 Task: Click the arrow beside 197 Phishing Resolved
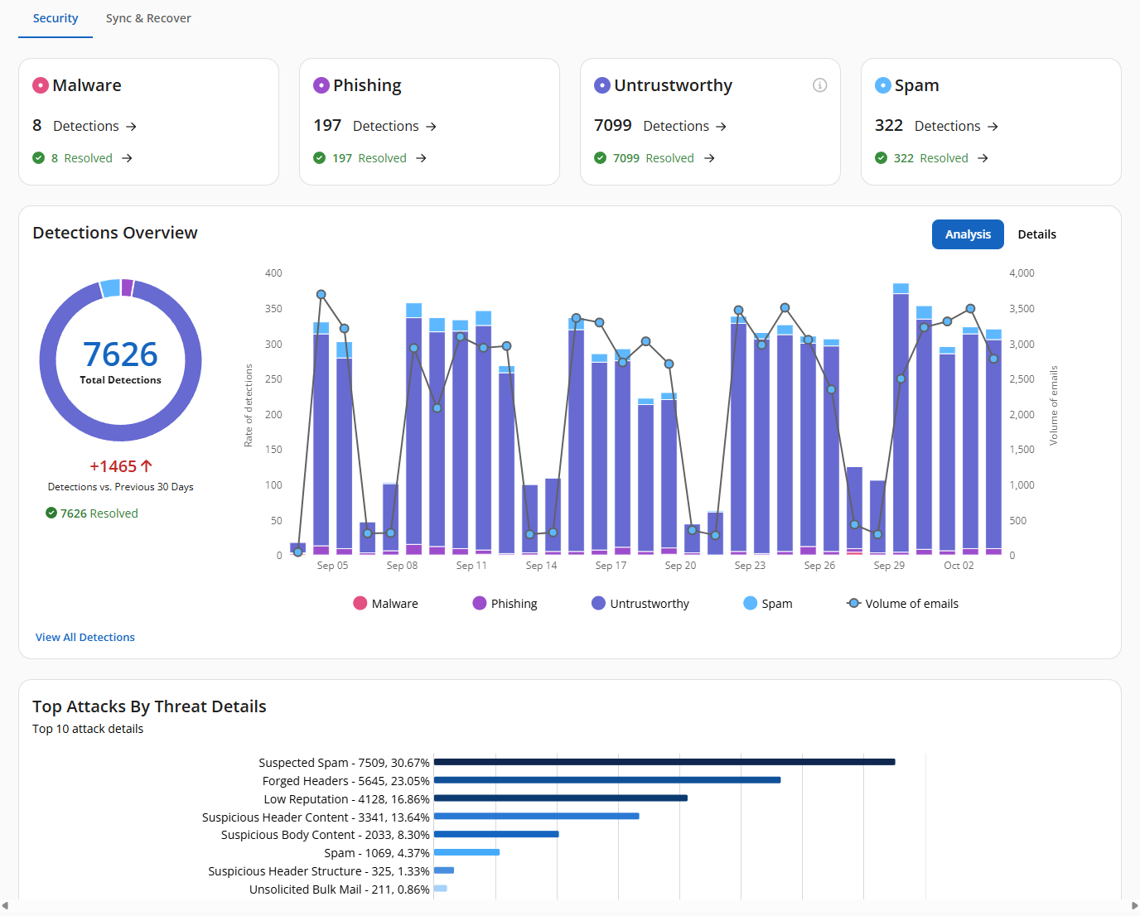point(421,158)
